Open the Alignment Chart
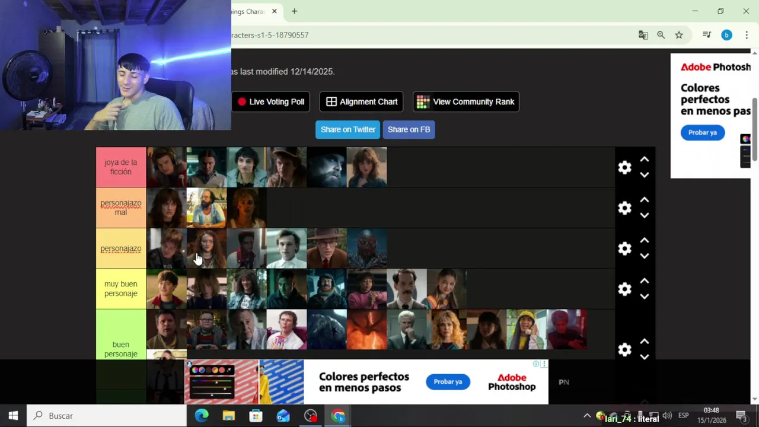The width and height of the screenshot is (759, 427). click(x=362, y=101)
